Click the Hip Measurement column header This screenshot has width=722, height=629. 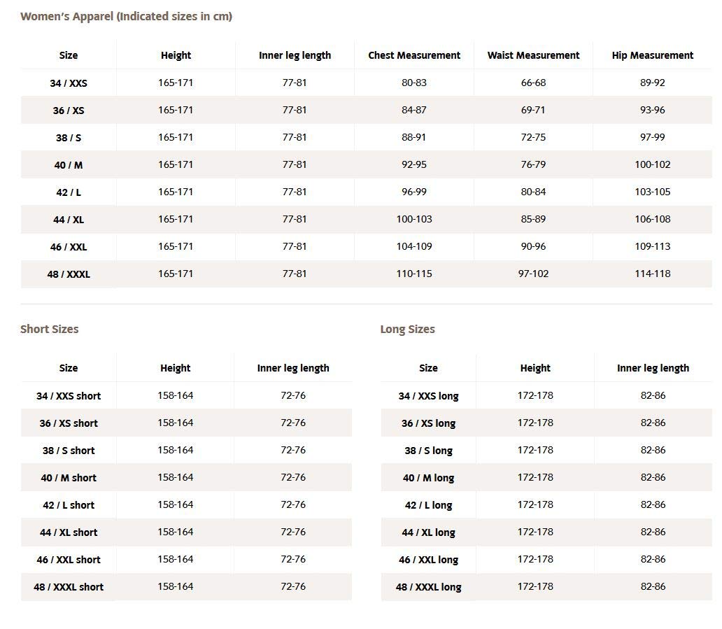click(652, 55)
